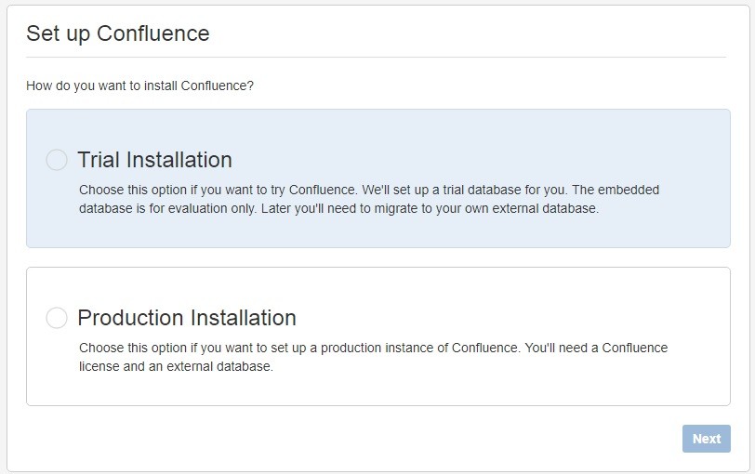Click the 'Set up Confluence' page title
The height and width of the screenshot is (474, 755).
118,34
